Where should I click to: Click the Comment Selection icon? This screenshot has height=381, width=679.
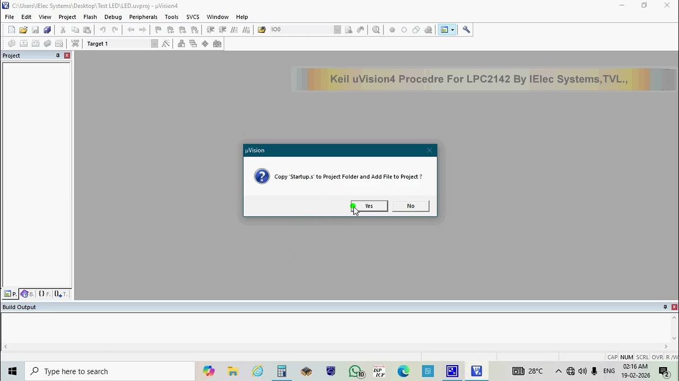234,30
